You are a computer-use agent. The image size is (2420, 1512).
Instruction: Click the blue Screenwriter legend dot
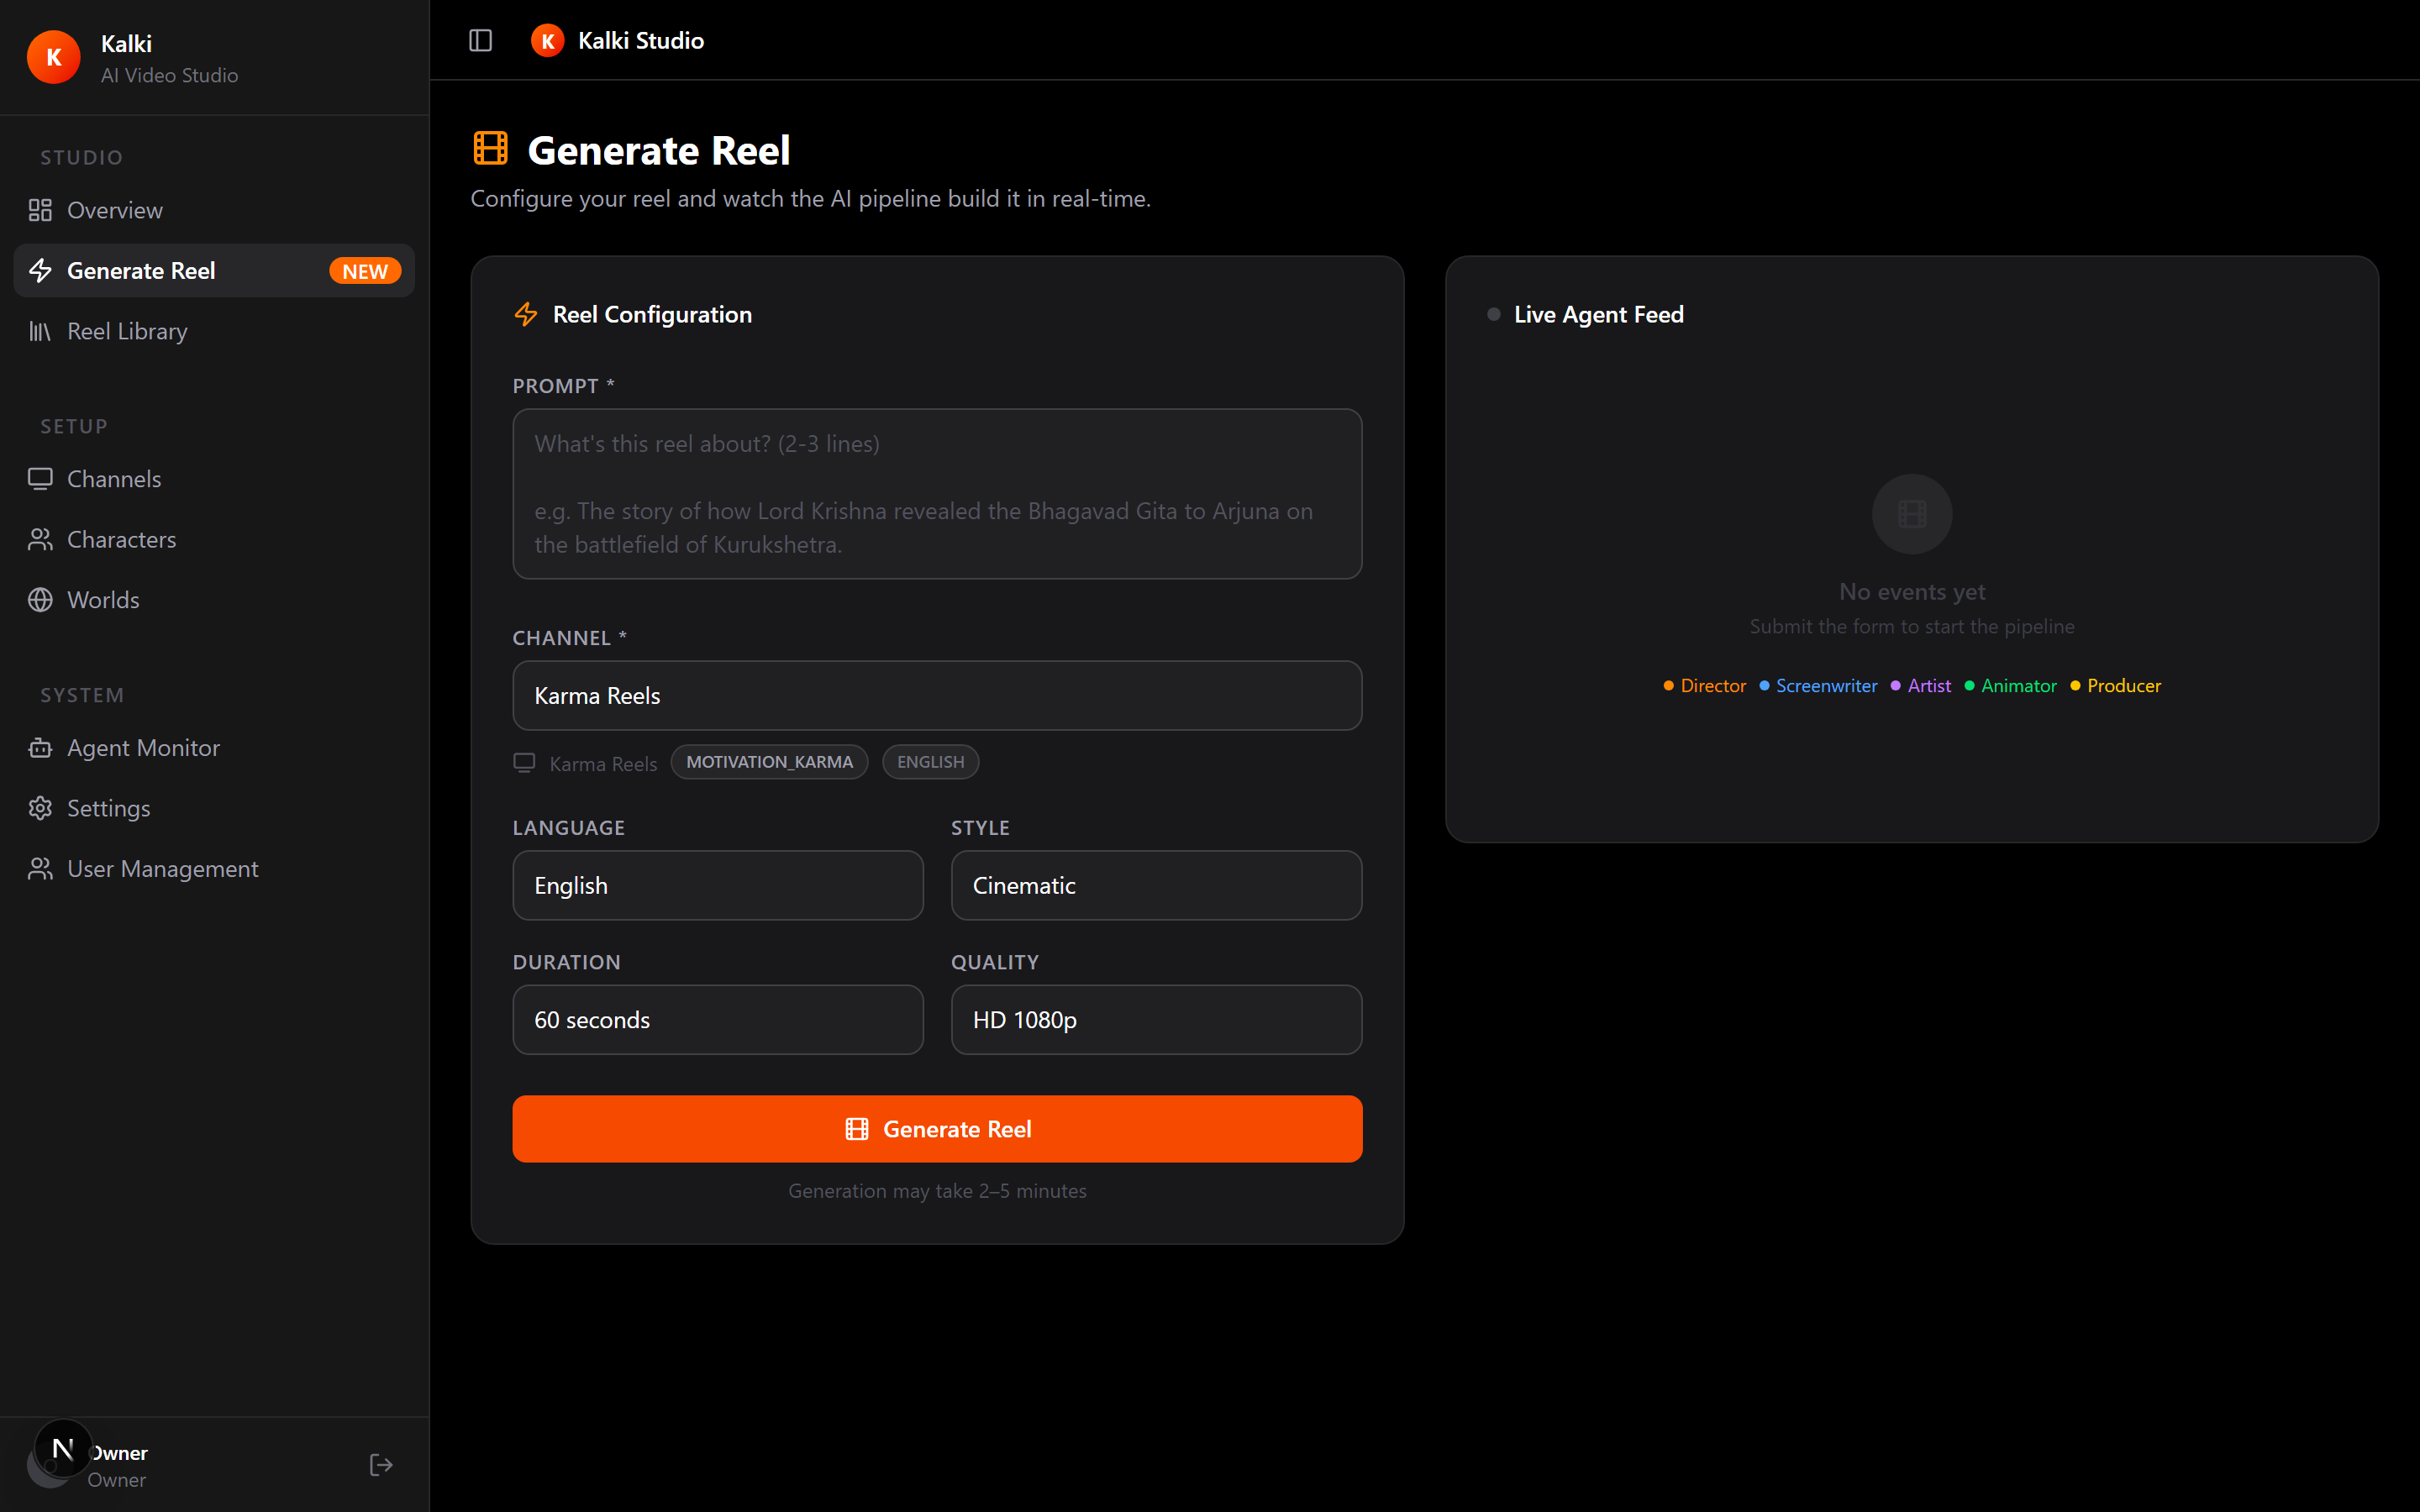1764,686
